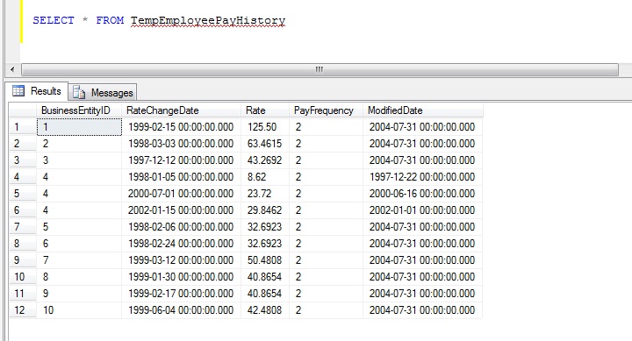
Task: Click ModifiedDate 2002-01-01 00:00:00.000
Action: (x=423, y=210)
